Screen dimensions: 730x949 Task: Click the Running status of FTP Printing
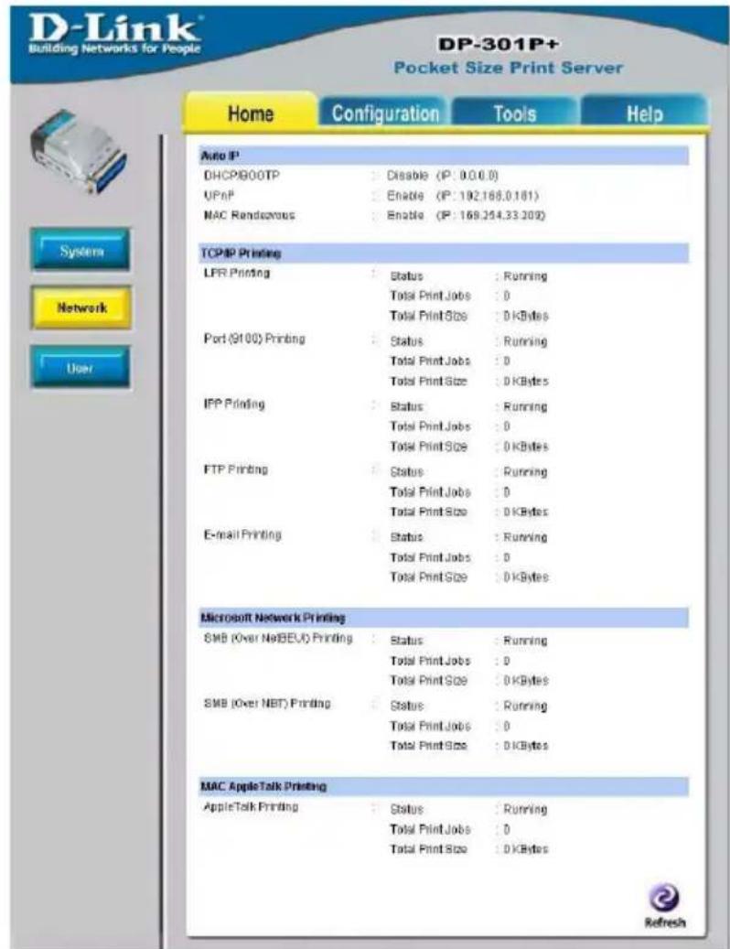525,472
